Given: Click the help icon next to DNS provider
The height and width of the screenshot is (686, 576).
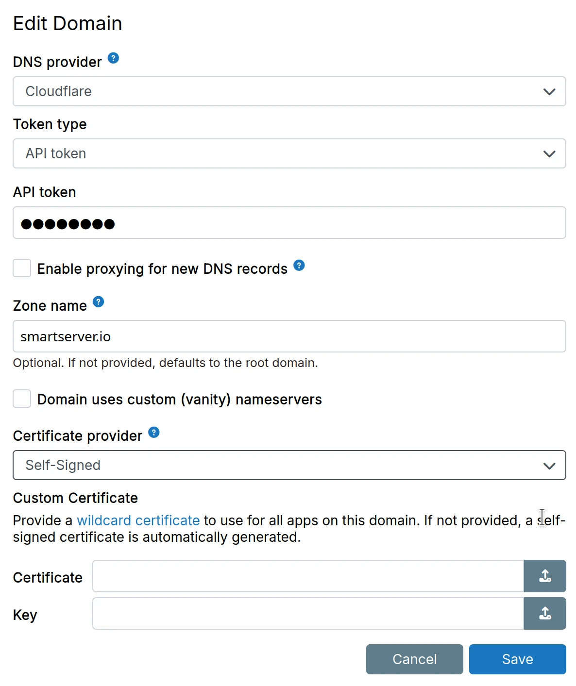Looking at the screenshot, I should 113,58.
